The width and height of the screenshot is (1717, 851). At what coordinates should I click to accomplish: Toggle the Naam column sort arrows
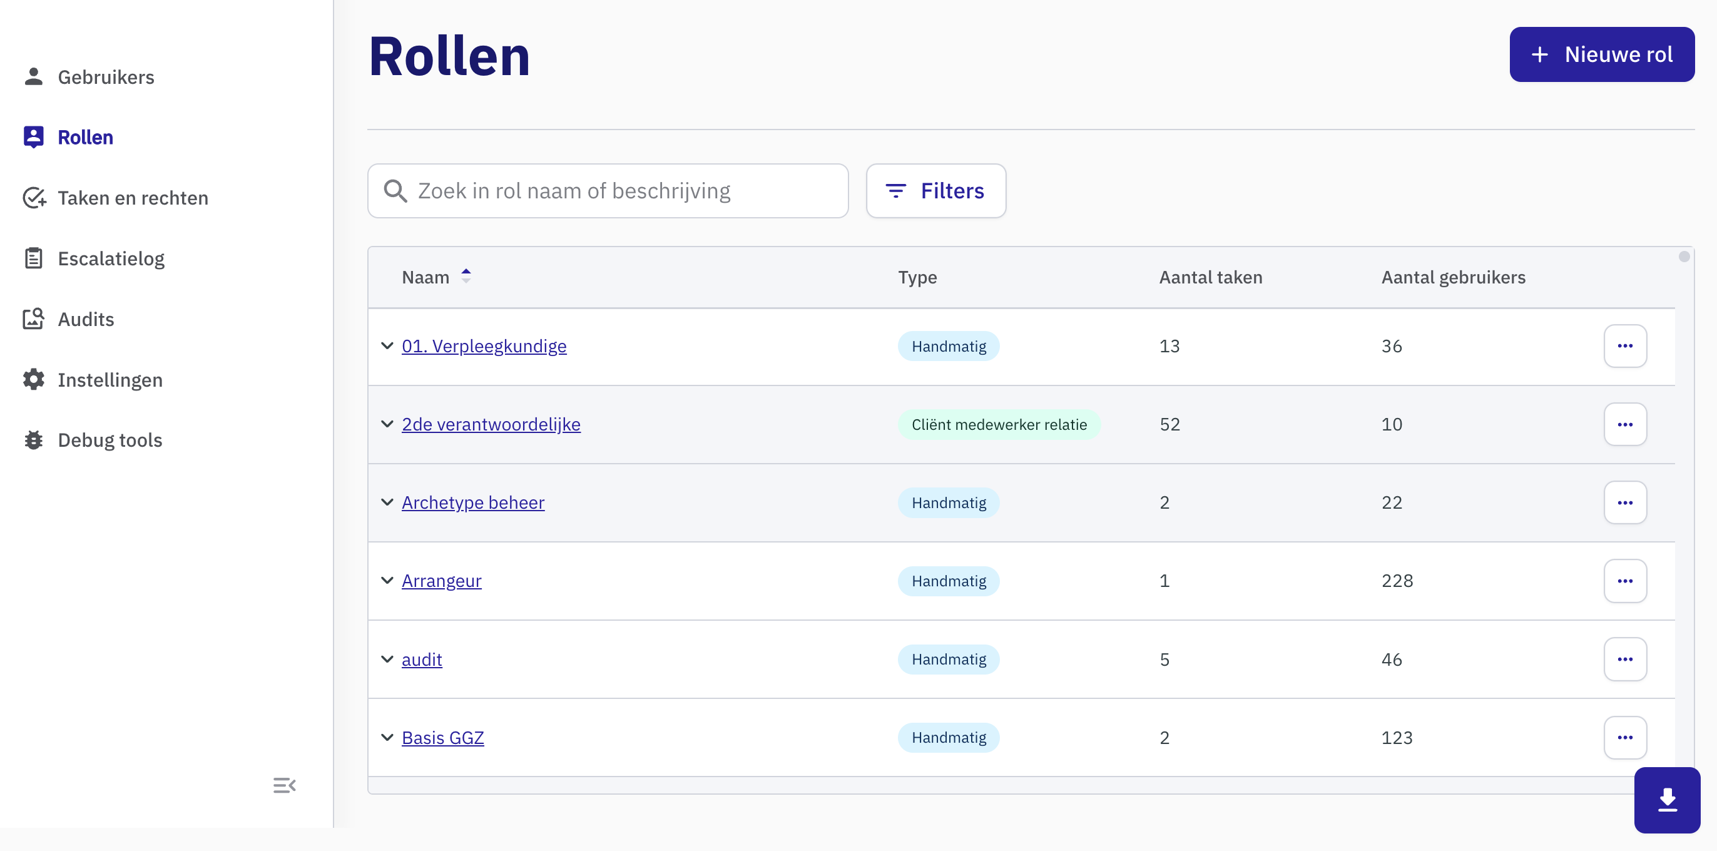coord(466,276)
